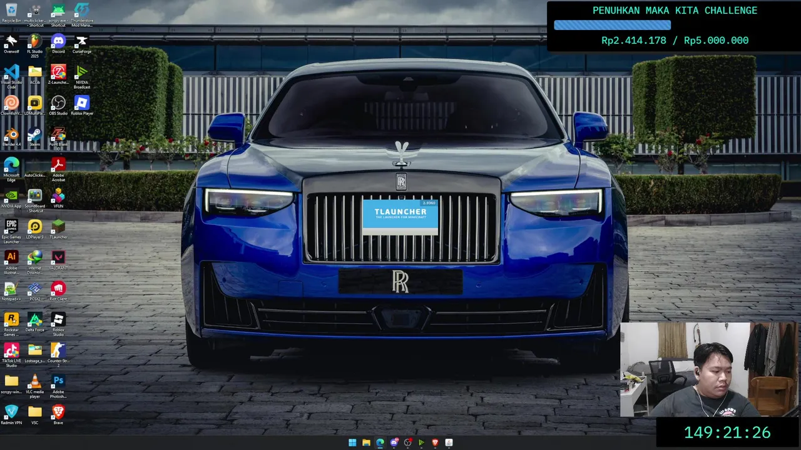The height and width of the screenshot is (450, 801).
Task: Select the Steam desktop icon
Action: tap(35, 137)
